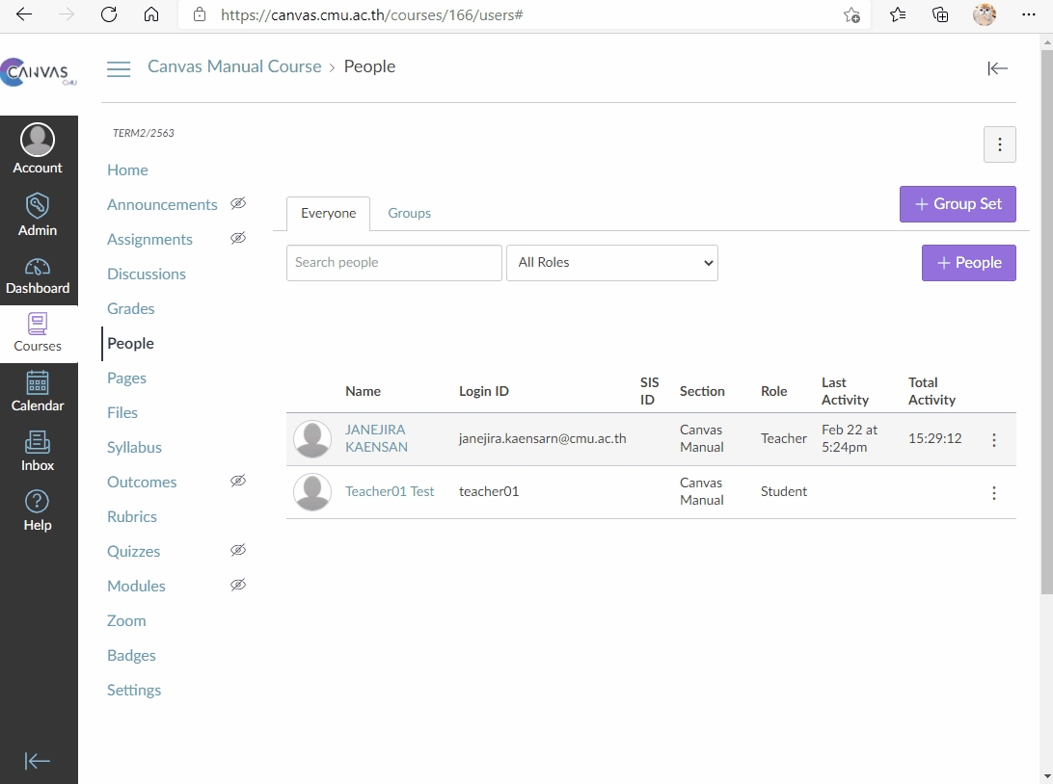Click the purple + People button
1053x784 pixels.
968,263
